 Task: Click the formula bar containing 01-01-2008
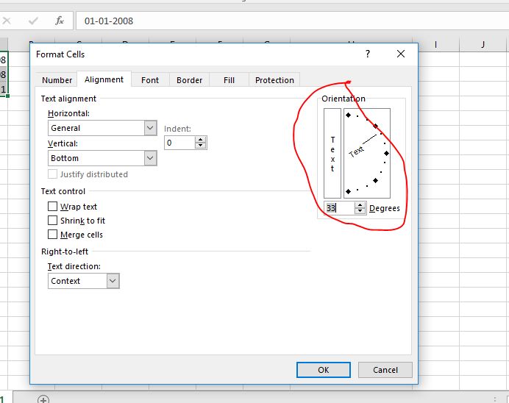point(292,21)
